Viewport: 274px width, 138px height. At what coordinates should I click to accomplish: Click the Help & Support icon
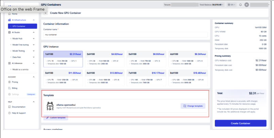(9, 113)
